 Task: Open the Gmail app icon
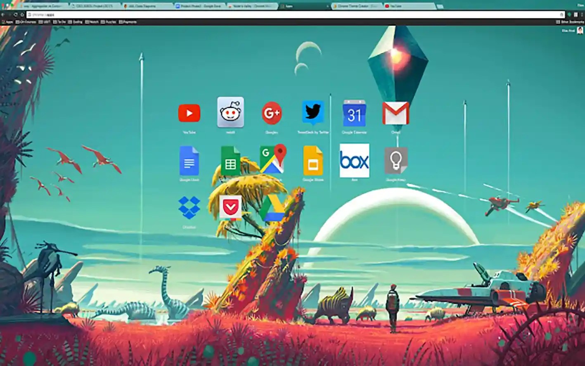pos(396,113)
